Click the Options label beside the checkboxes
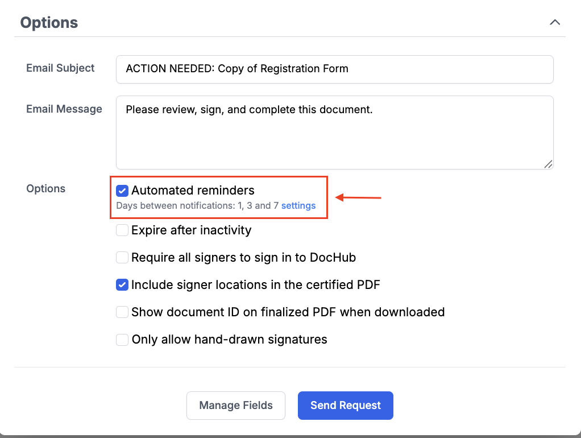The image size is (581, 438). (45, 189)
